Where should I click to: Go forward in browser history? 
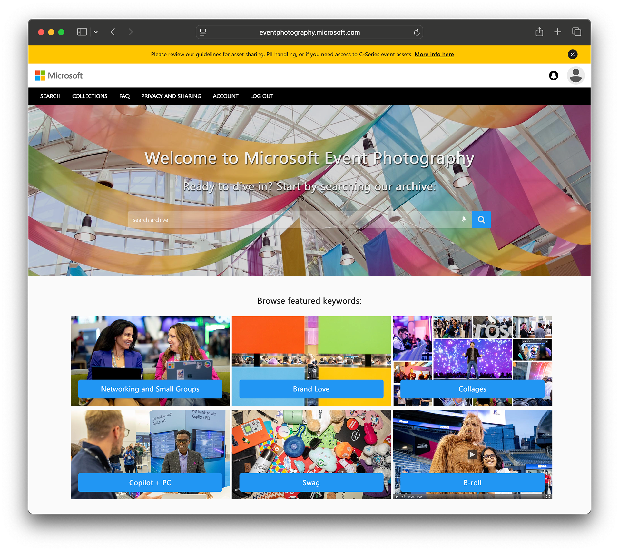pos(130,32)
